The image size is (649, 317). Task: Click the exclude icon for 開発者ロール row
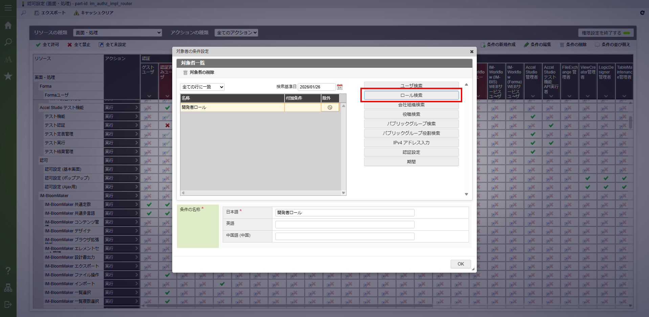coord(330,107)
